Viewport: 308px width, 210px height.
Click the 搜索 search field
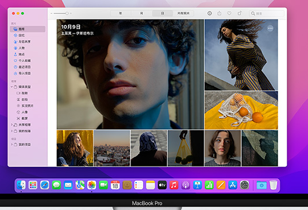[x=267, y=13]
